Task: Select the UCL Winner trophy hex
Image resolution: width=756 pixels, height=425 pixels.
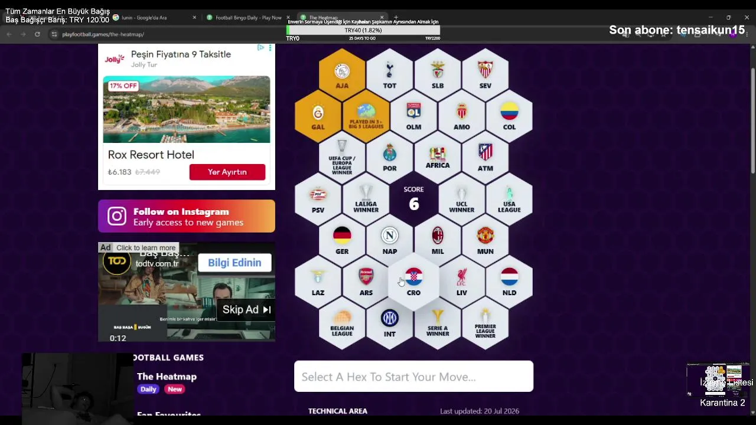Action: coord(462,199)
